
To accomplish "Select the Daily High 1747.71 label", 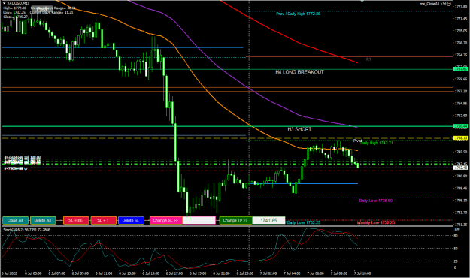I will coord(376,144).
